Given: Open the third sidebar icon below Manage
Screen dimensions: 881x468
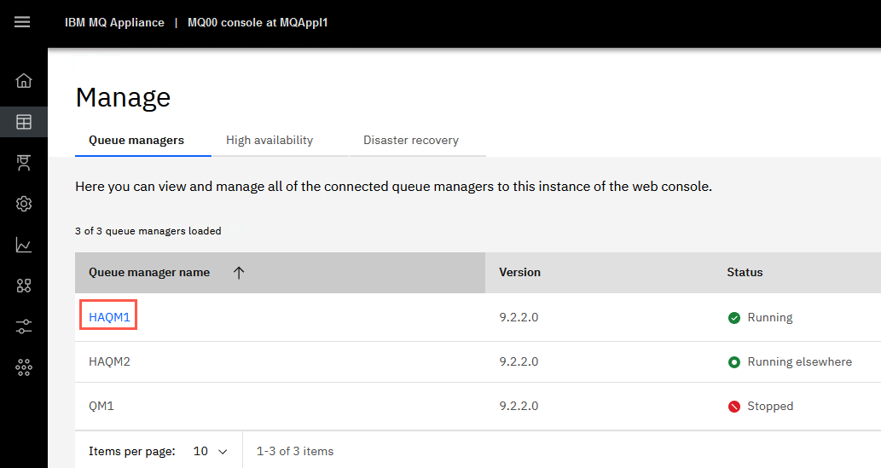Looking at the screenshot, I should [24, 163].
